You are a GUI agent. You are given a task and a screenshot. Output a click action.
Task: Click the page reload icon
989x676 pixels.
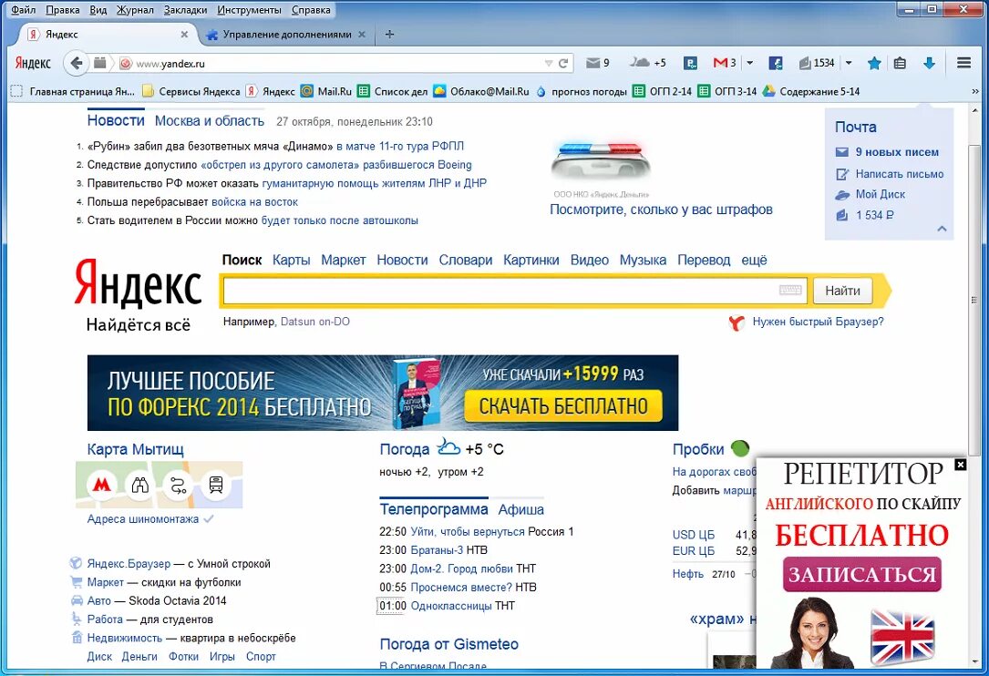pyautogui.click(x=563, y=63)
